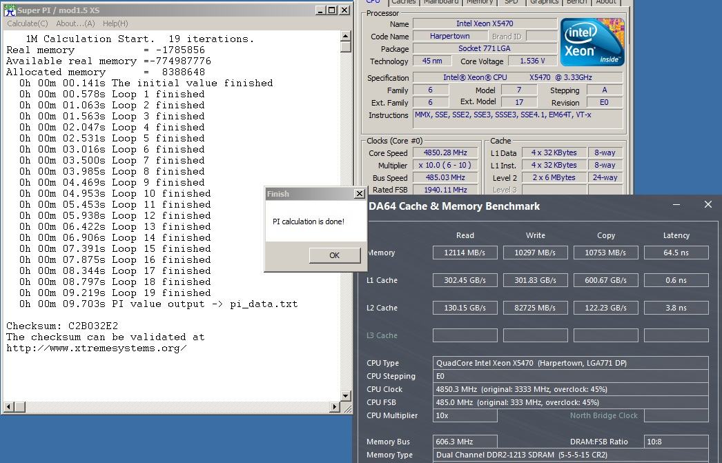Switch to the About tab in CPU-Z
This screenshot has height=463, width=722.
pos(606,2)
